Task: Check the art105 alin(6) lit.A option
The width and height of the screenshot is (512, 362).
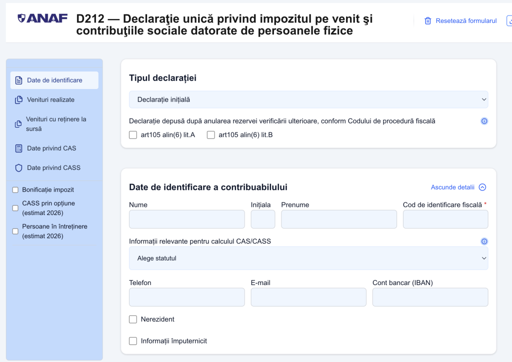Action: (133, 134)
